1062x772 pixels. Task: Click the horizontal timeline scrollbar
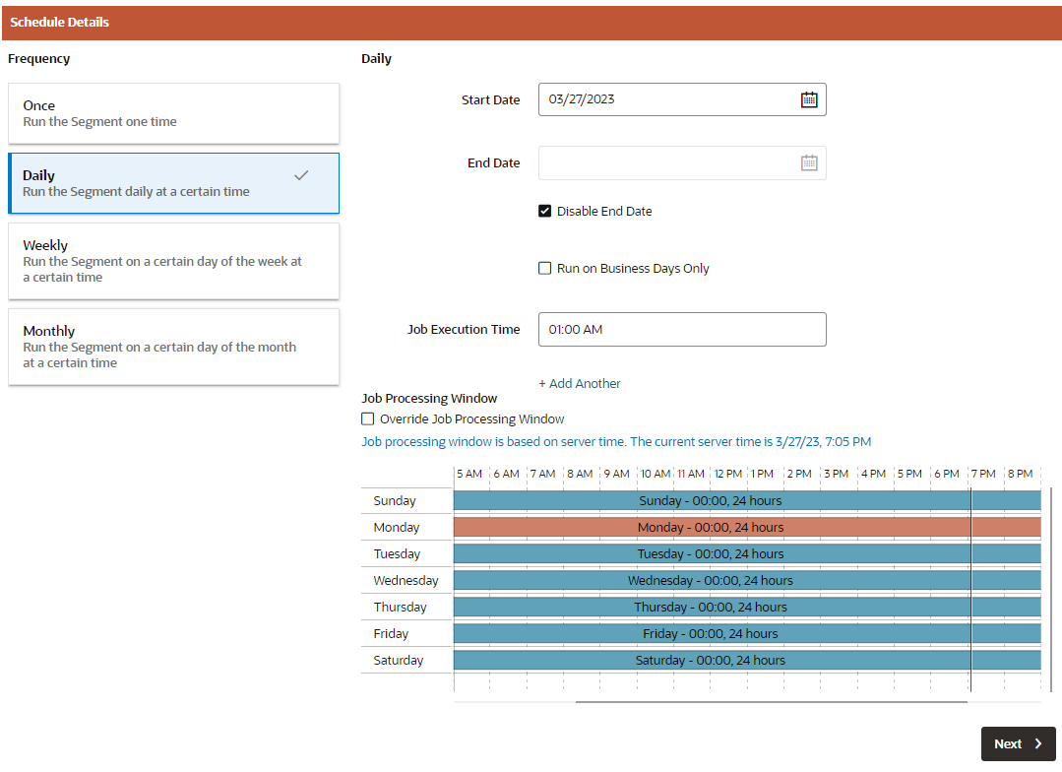coord(772,702)
